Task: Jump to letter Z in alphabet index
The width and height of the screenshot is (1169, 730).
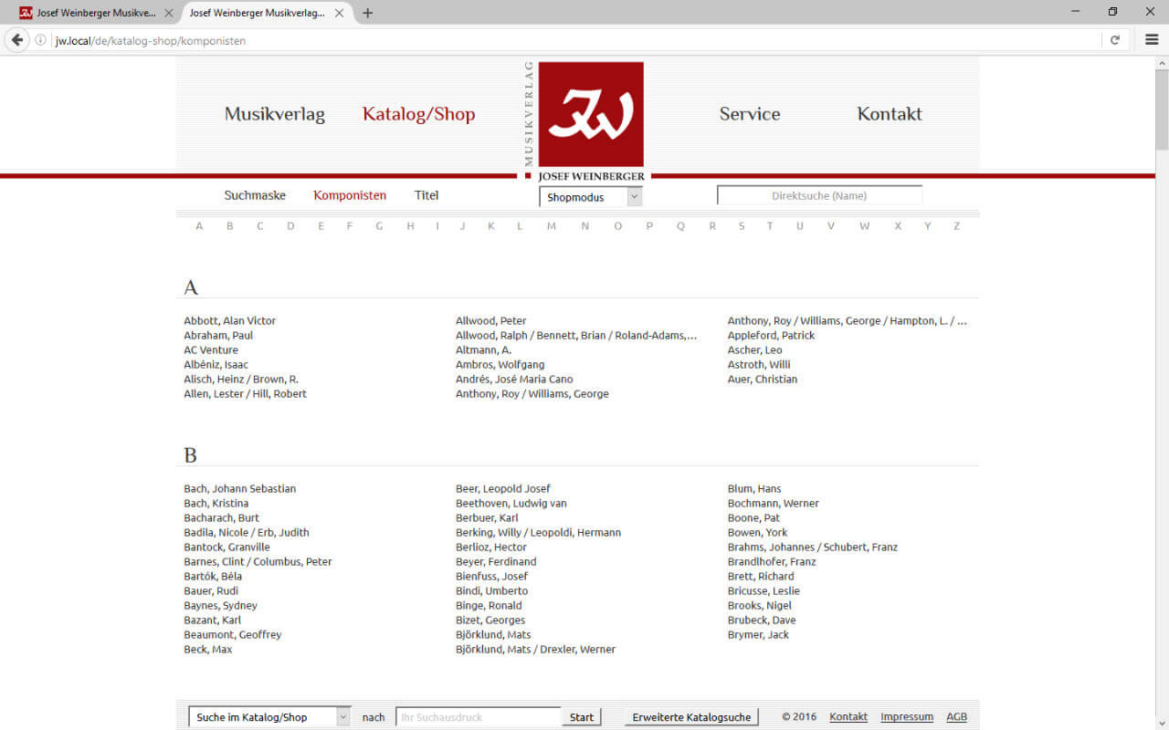Action: coord(957,226)
